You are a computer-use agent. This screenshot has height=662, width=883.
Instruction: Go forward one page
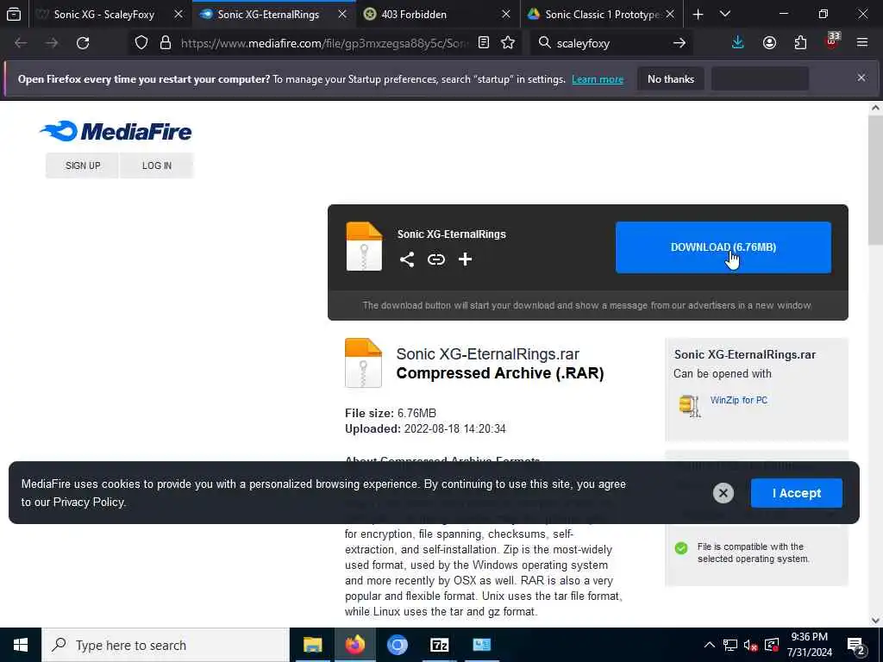(52, 43)
